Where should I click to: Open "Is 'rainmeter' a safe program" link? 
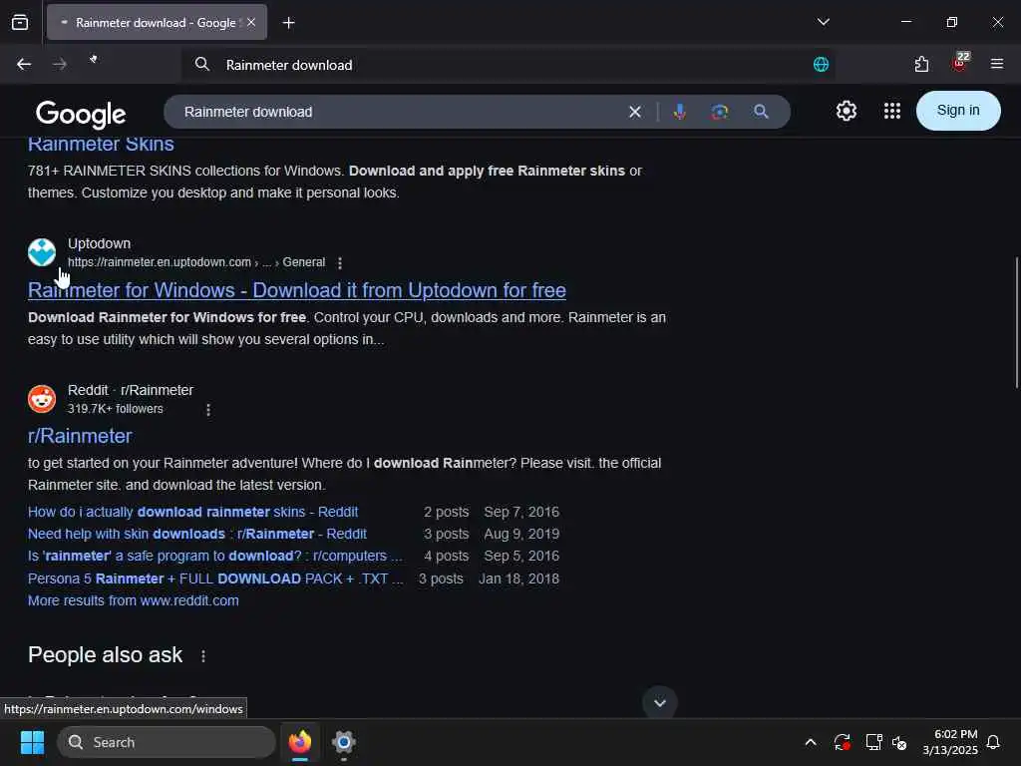point(215,557)
